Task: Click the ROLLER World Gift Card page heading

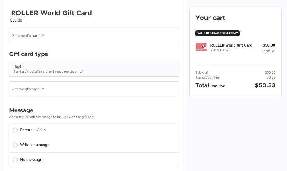Action: [51, 13]
